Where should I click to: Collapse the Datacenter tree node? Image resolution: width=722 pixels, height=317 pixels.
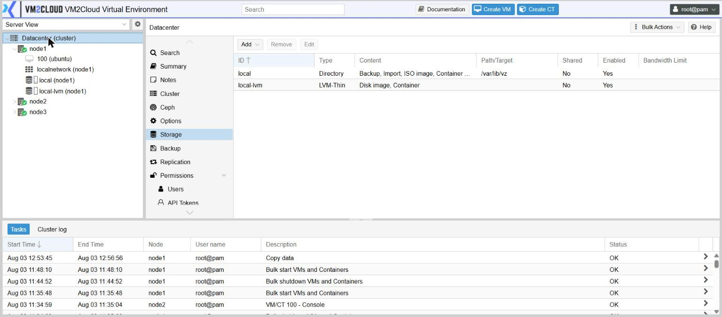7,38
